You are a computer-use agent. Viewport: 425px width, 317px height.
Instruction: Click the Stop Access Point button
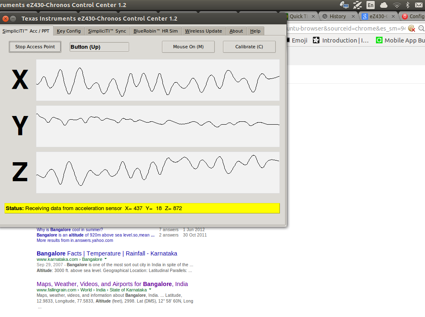[35, 47]
